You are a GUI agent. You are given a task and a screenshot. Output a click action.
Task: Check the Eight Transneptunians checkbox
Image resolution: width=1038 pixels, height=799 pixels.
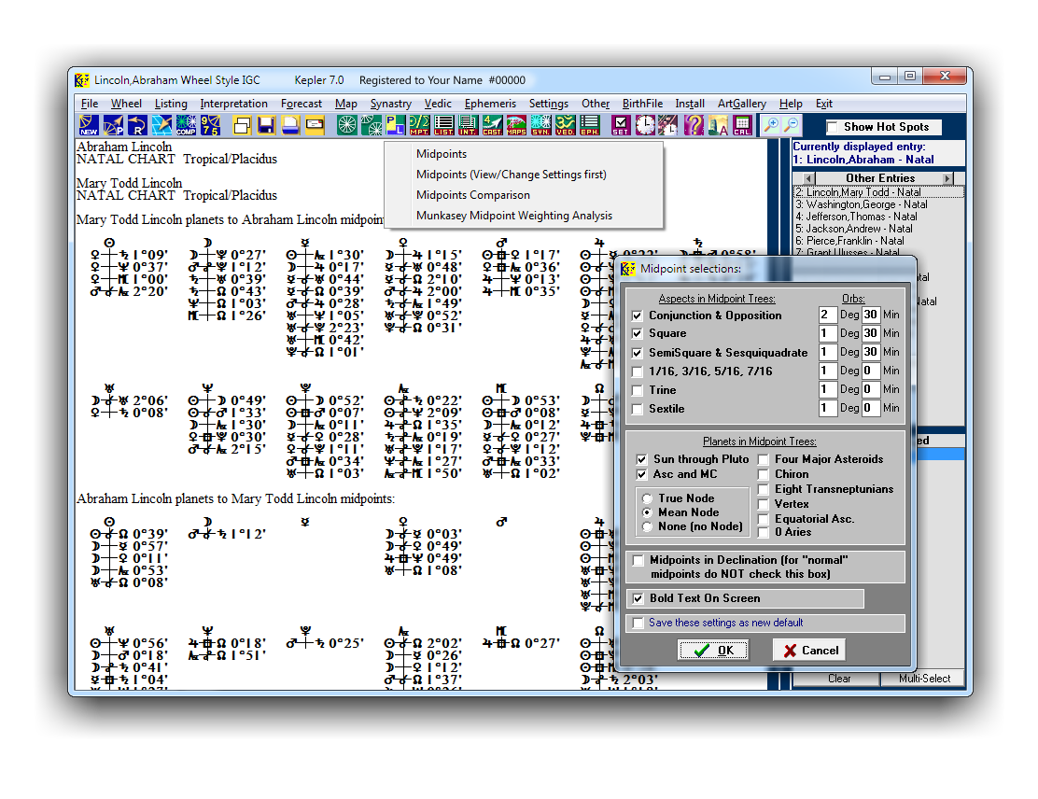click(x=764, y=489)
